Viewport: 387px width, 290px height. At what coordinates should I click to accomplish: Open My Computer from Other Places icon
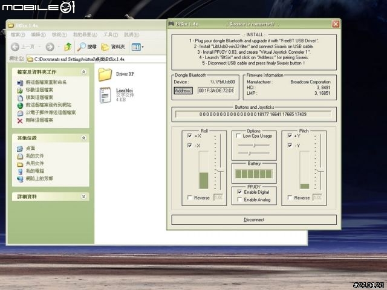(x=20, y=172)
